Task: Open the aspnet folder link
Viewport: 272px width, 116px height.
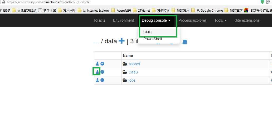Action: (x=134, y=64)
